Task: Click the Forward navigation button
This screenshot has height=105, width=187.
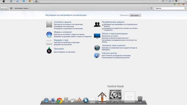Action: coord(6,8)
